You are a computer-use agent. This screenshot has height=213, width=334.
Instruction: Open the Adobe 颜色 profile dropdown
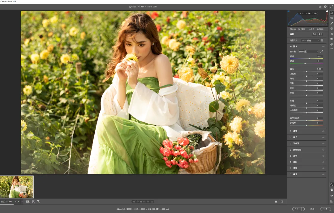click(310, 40)
